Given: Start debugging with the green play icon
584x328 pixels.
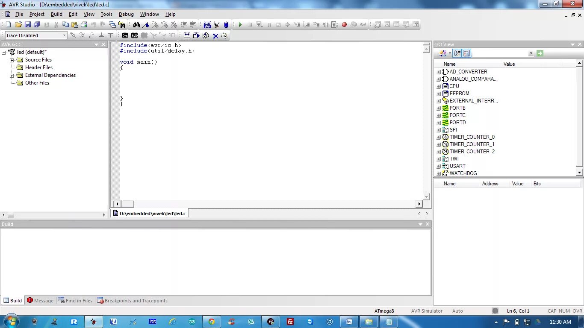Looking at the screenshot, I should tap(240, 25).
